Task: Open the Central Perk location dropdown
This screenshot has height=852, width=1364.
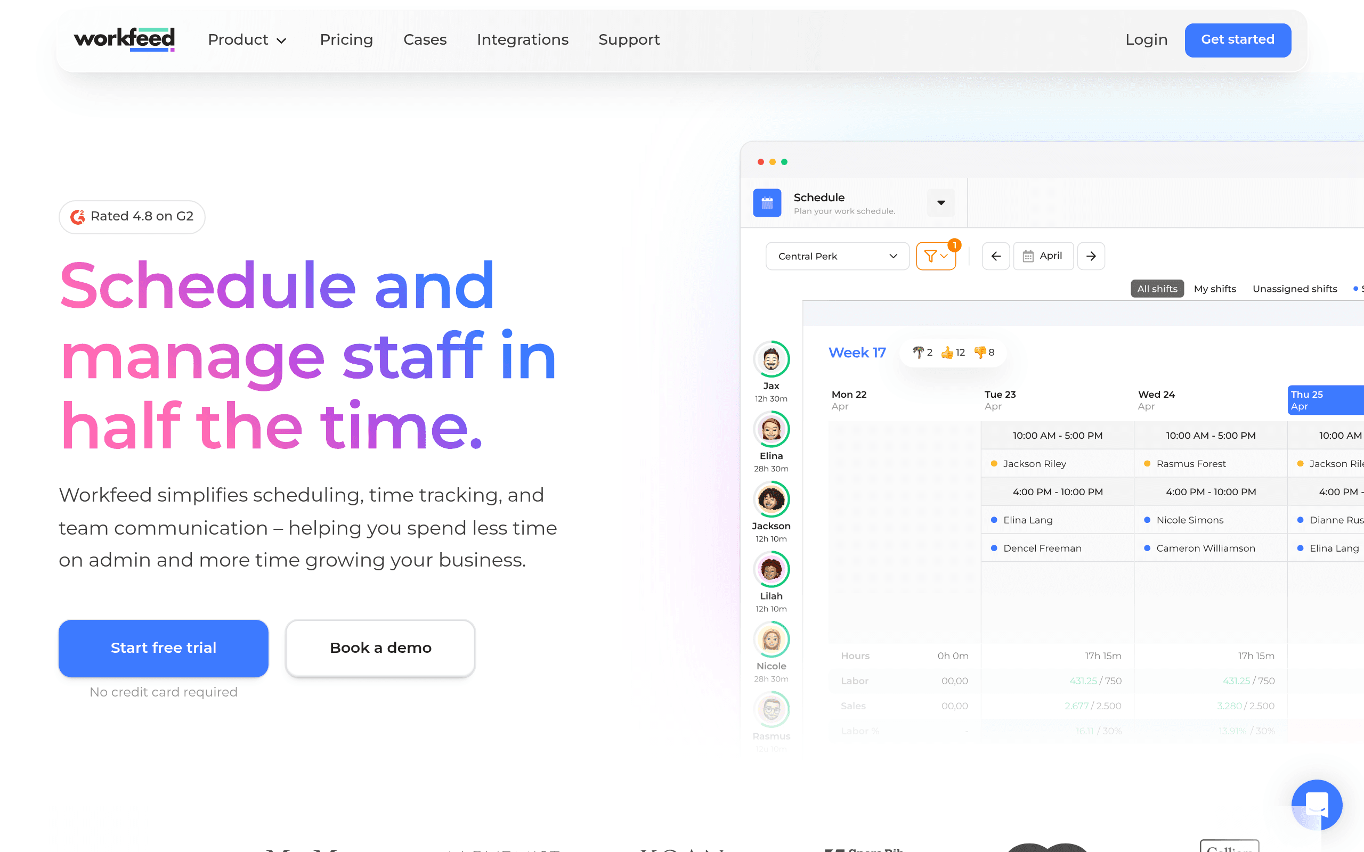Action: [838, 256]
